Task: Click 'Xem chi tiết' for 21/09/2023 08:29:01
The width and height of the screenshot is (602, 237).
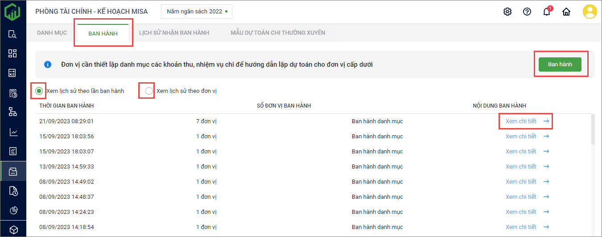Action: click(x=521, y=121)
